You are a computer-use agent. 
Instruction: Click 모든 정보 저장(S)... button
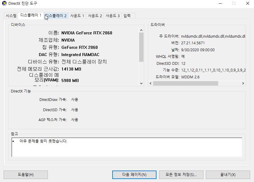pyautogui.click(x=181, y=175)
